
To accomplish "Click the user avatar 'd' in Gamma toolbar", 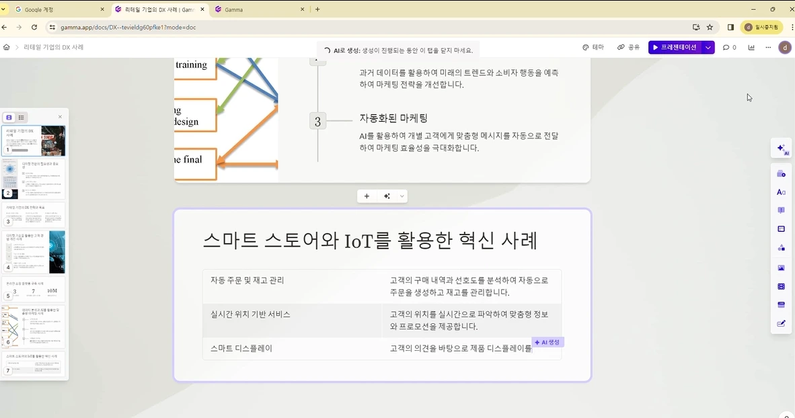I will click(x=785, y=47).
